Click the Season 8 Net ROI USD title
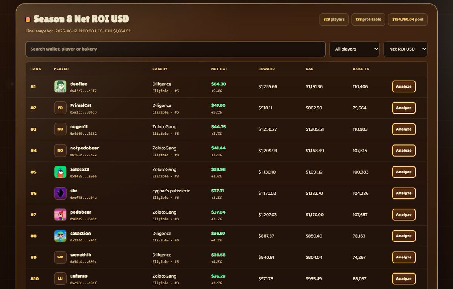 pyautogui.click(x=81, y=19)
